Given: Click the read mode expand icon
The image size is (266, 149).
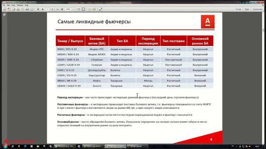Looking at the screenshot, I should pos(101,9).
